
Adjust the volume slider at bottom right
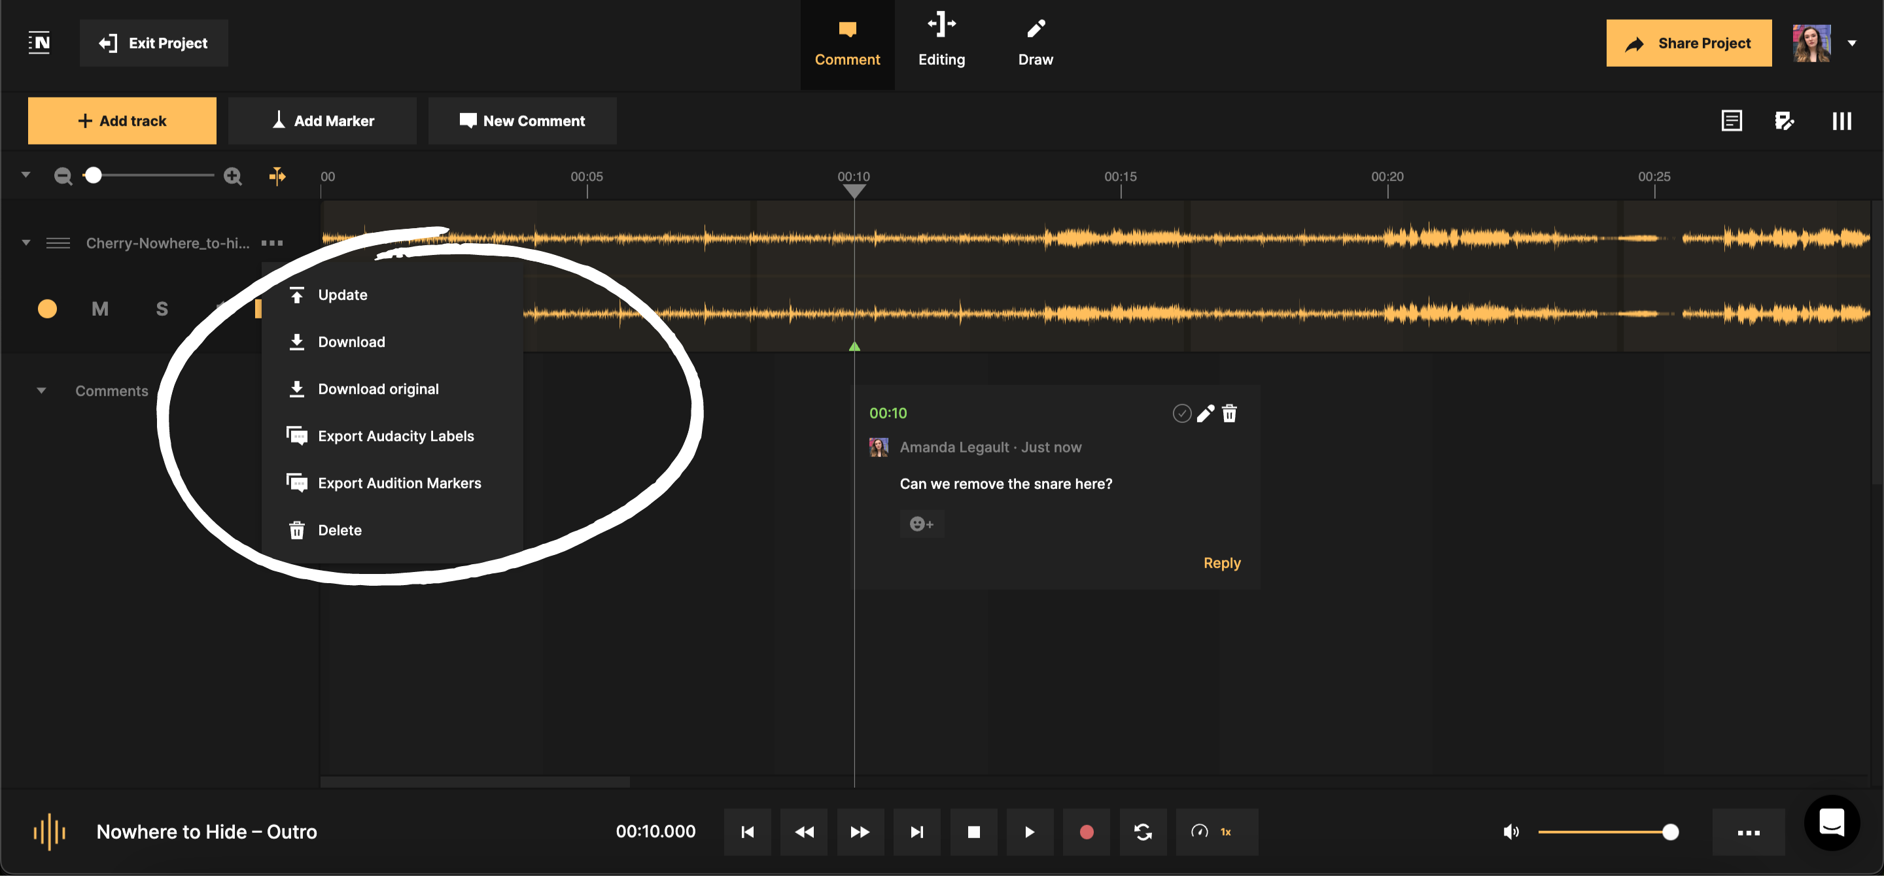coord(1669,831)
